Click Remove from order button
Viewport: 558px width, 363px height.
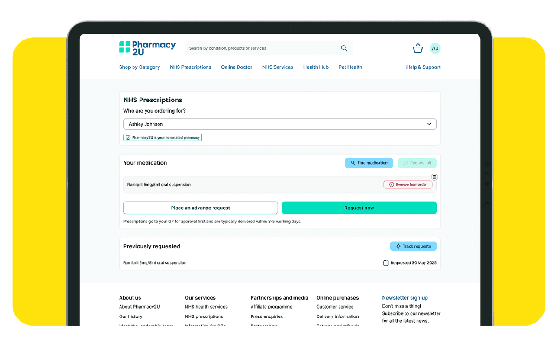[408, 185]
